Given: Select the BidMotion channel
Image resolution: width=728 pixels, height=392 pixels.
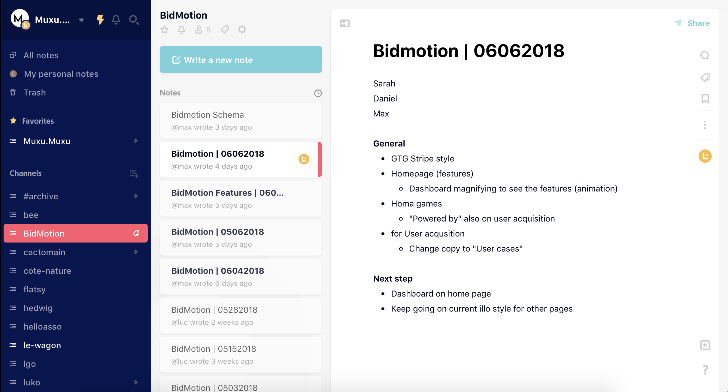Looking at the screenshot, I should 76,233.
